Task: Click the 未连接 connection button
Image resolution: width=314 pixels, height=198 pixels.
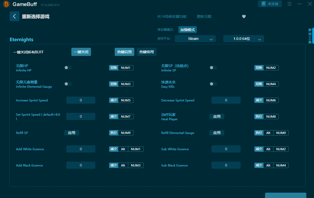Action: tap(270, 4)
